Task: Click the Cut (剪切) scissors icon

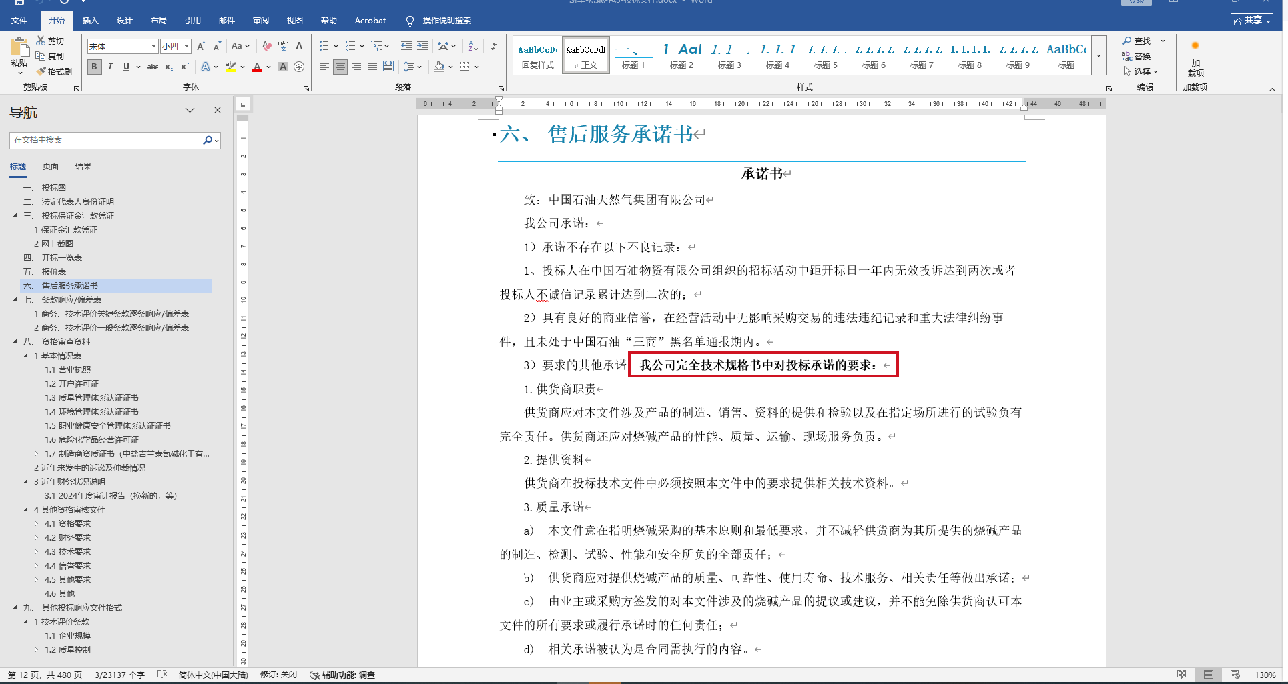Action: [41, 41]
